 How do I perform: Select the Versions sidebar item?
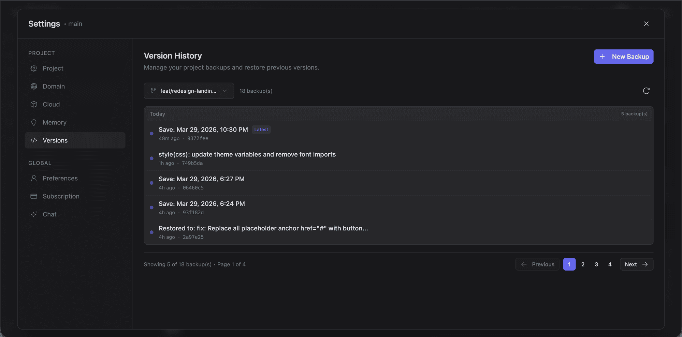(75, 140)
